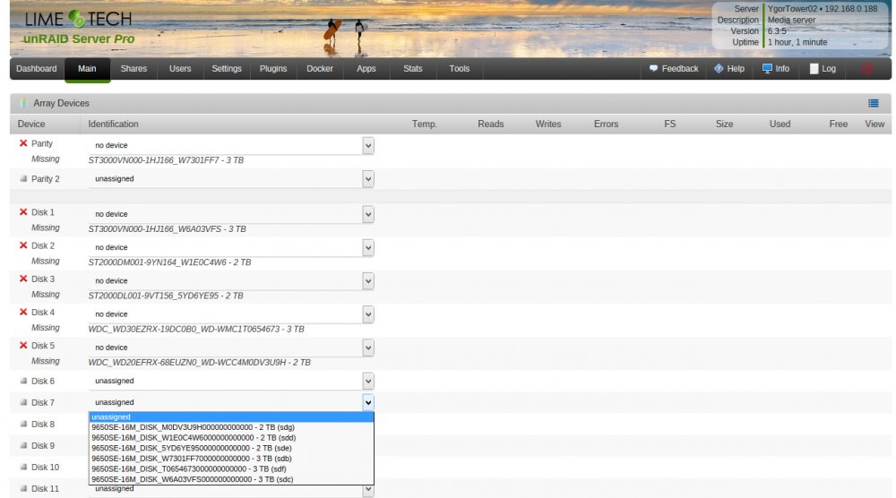Select the M0DV3U9H 2 TB (sdg) disk option

point(231,427)
